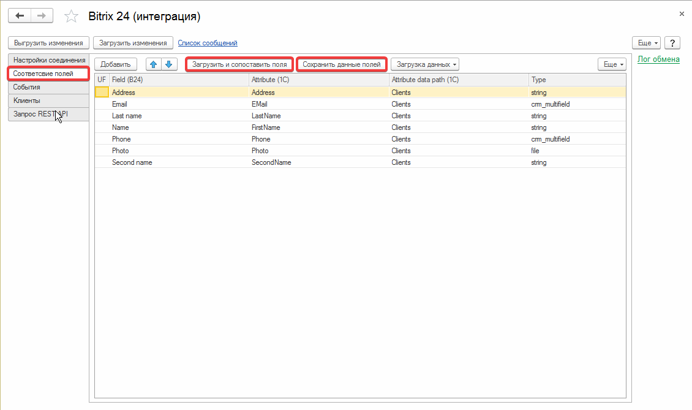The width and height of the screenshot is (692, 410).
Task: Select the Phone field cell
Action: (179, 139)
